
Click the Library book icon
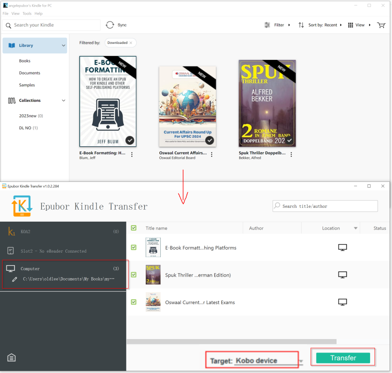pos(12,45)
